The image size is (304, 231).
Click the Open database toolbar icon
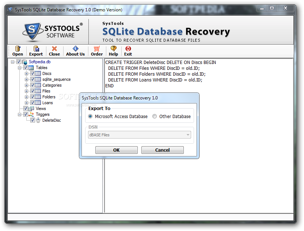click(x=18, y=49)
